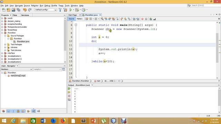Open the Members dropdown in Navigator
The image size is (221, 124).
(x=17, y=69)
